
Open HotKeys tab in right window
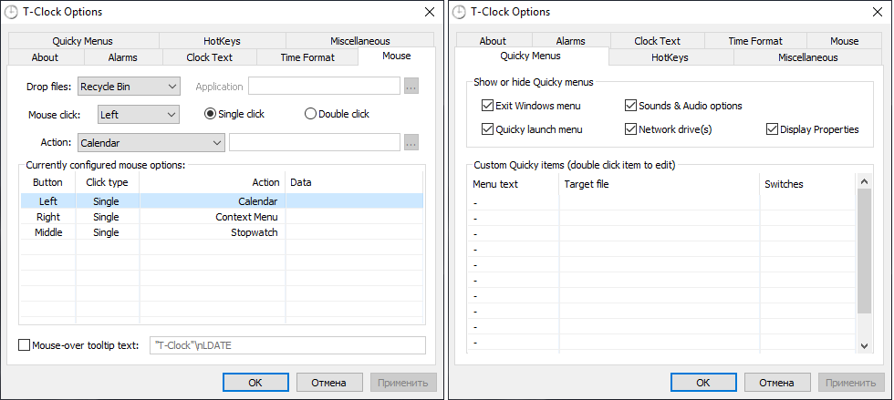point(670,57)
